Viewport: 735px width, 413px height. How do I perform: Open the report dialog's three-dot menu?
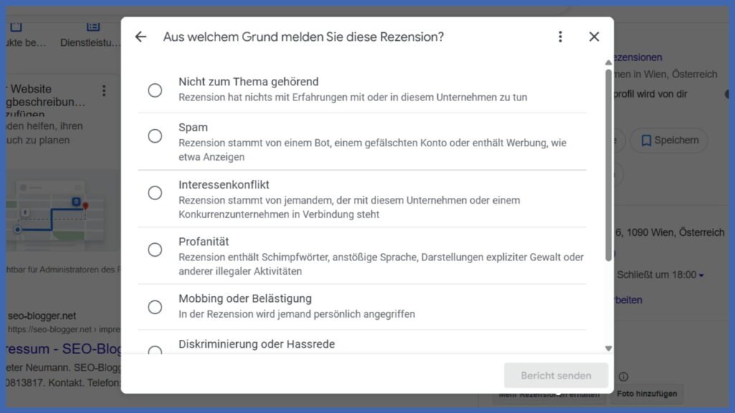(x=561, y=37)
